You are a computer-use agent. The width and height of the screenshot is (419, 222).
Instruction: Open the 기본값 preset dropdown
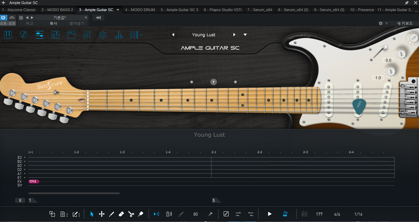click(x=61, y=17)
